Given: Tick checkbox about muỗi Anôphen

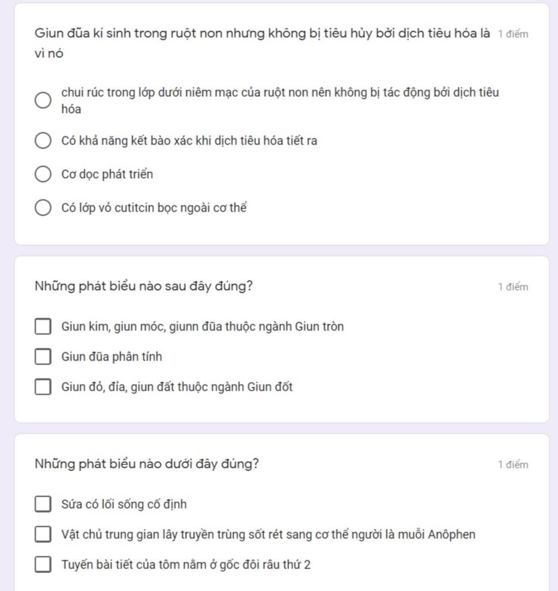Looking at the screenshot, I should tap(43, 534).
